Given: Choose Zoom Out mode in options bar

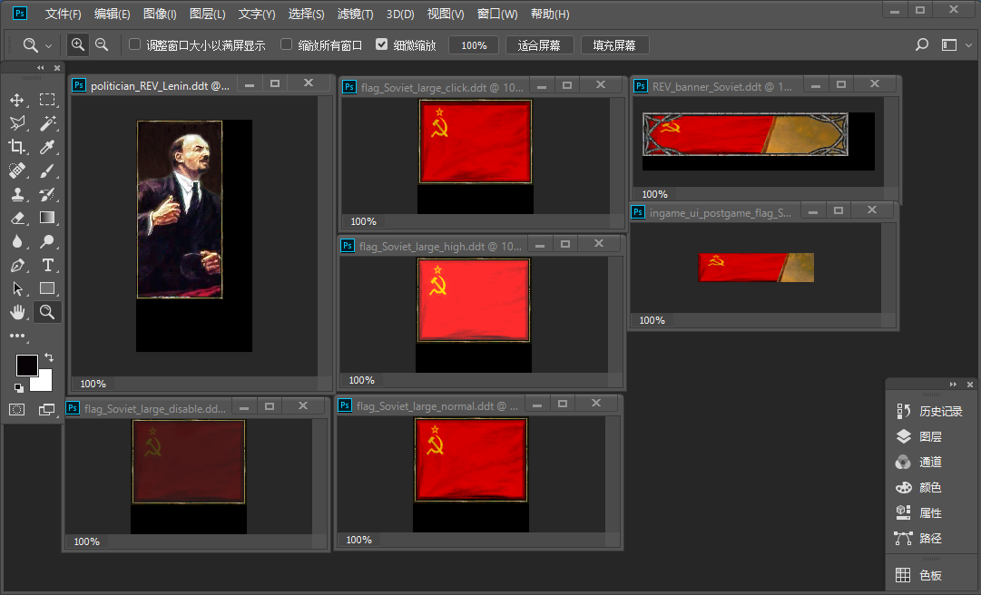Looking at the screenshot, I should point(102,45).
